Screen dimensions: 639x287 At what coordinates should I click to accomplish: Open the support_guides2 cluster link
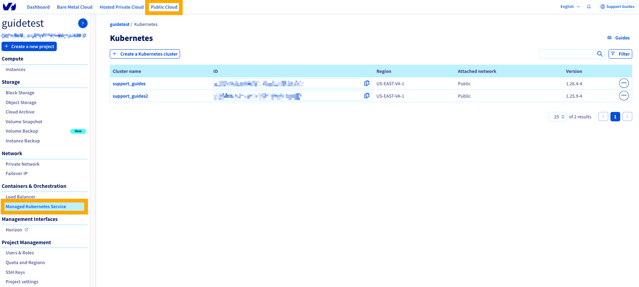[x=130, y=96]
